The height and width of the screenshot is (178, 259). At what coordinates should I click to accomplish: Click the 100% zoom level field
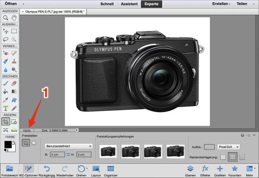click(27, 131)
